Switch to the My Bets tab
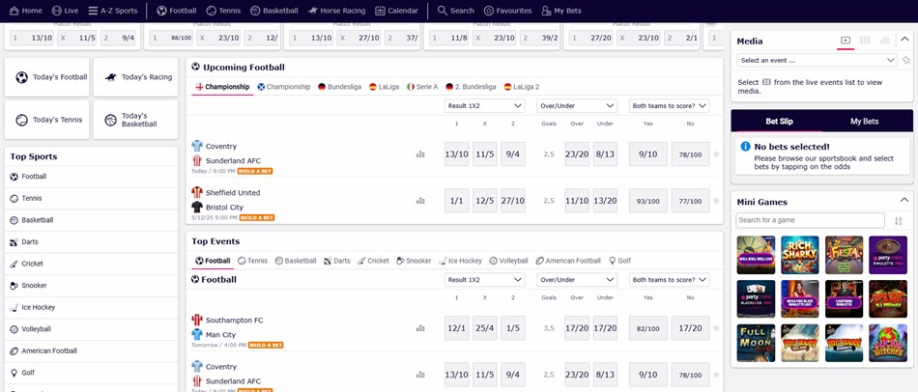This screenshot has height=392, width=918. pyautogui.click(x=864, y=122)
